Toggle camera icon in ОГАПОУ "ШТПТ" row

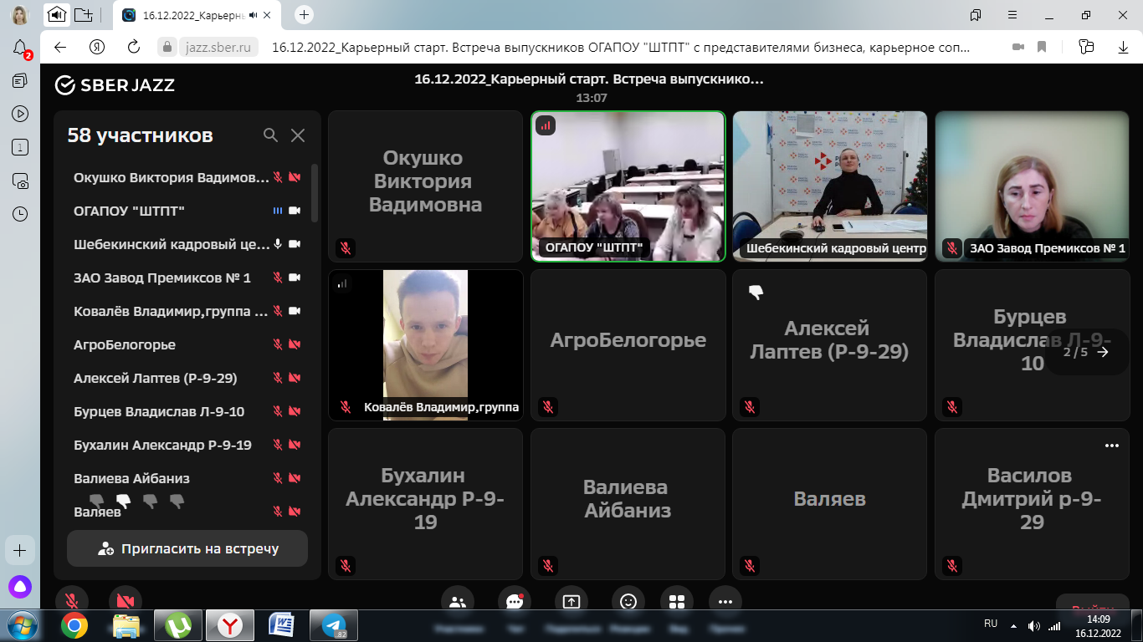point(295,211)
